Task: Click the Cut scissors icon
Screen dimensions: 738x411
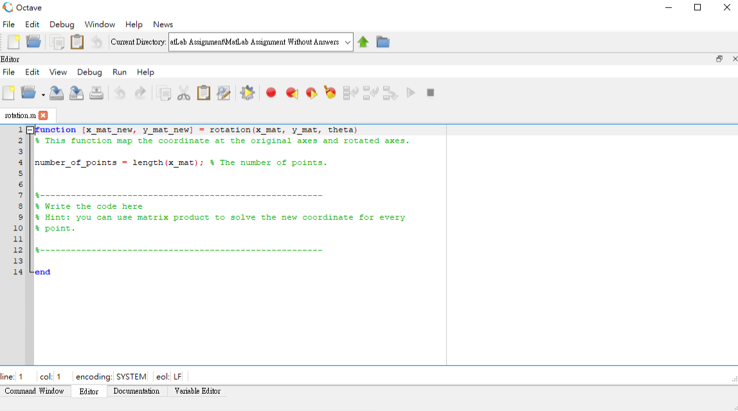Action: tap(184, 93)
